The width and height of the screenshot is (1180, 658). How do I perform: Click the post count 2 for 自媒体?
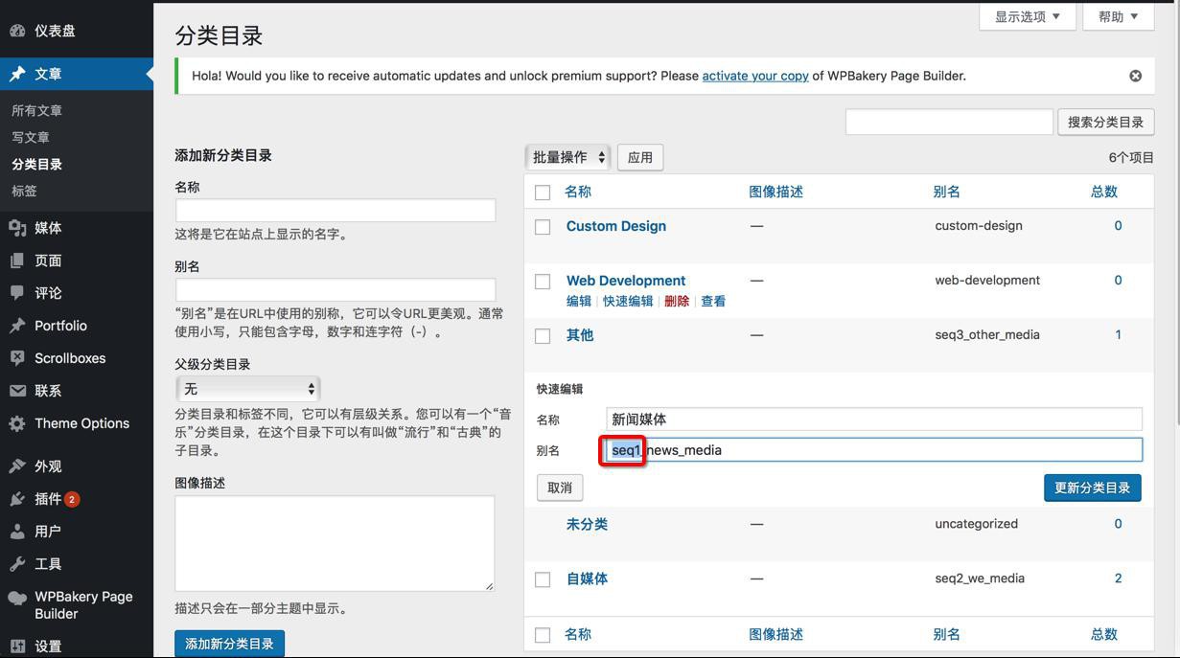click(x=1118, y=579)
